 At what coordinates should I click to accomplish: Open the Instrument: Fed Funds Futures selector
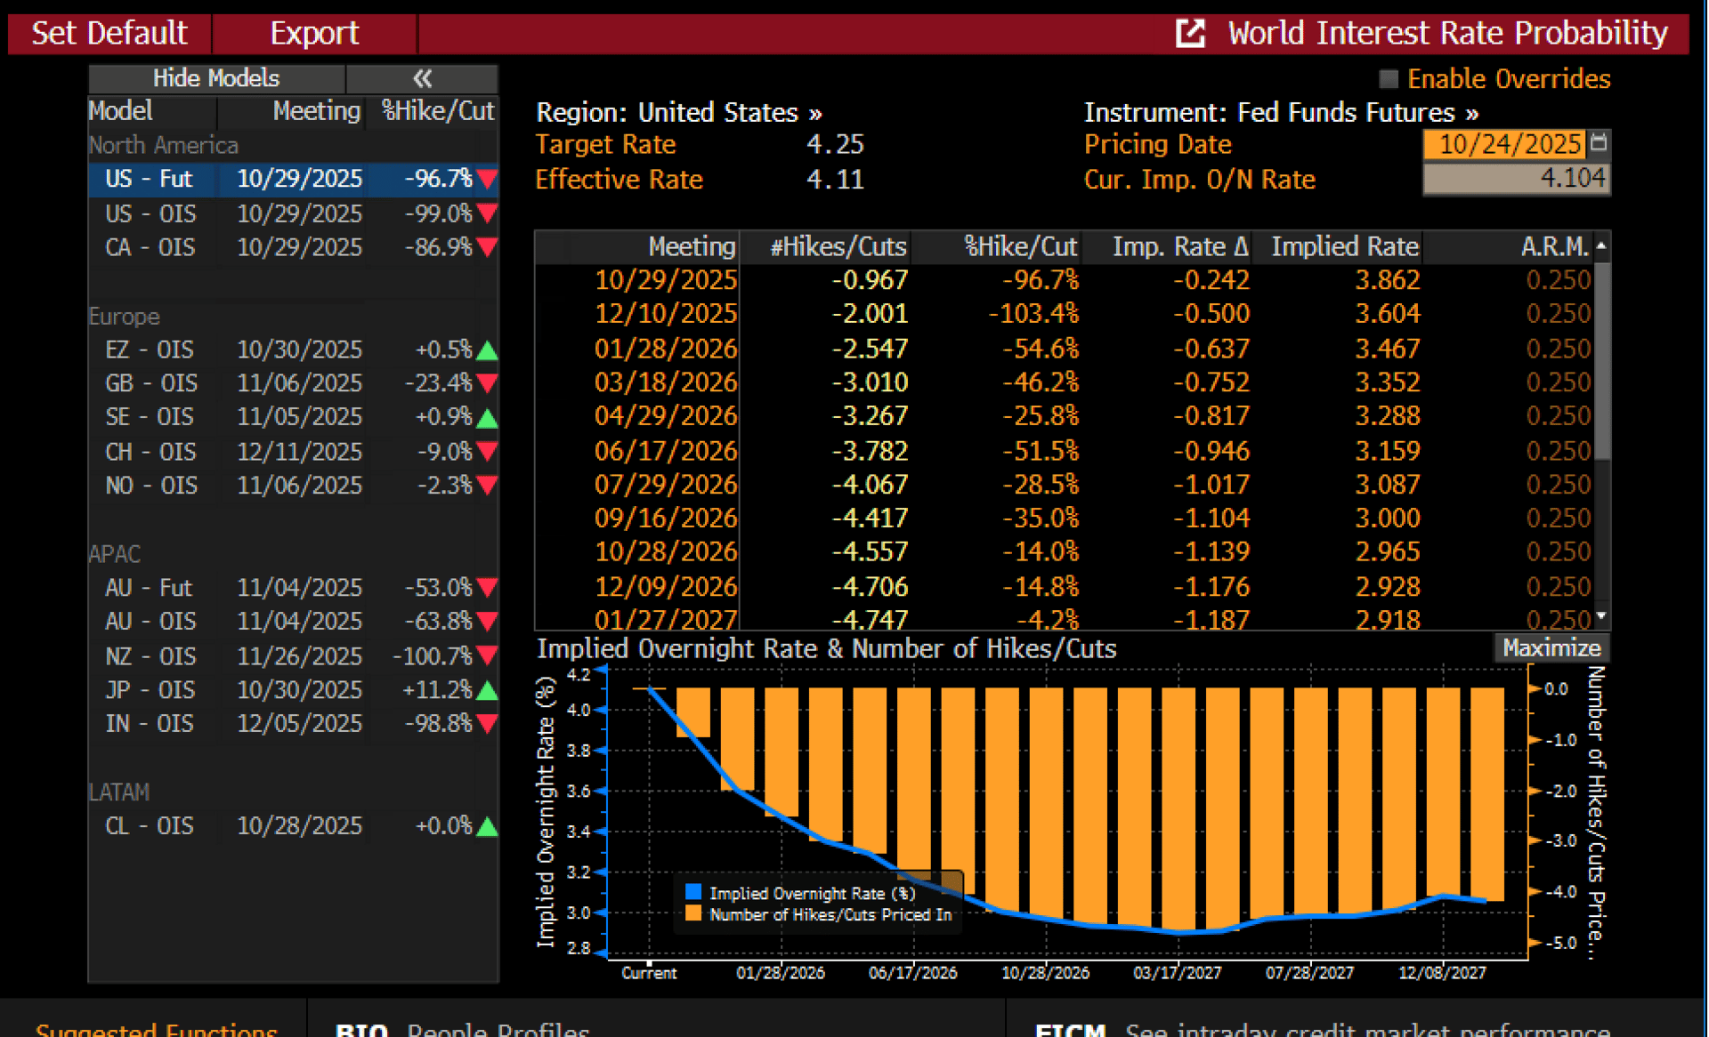tap(1280, 113)
